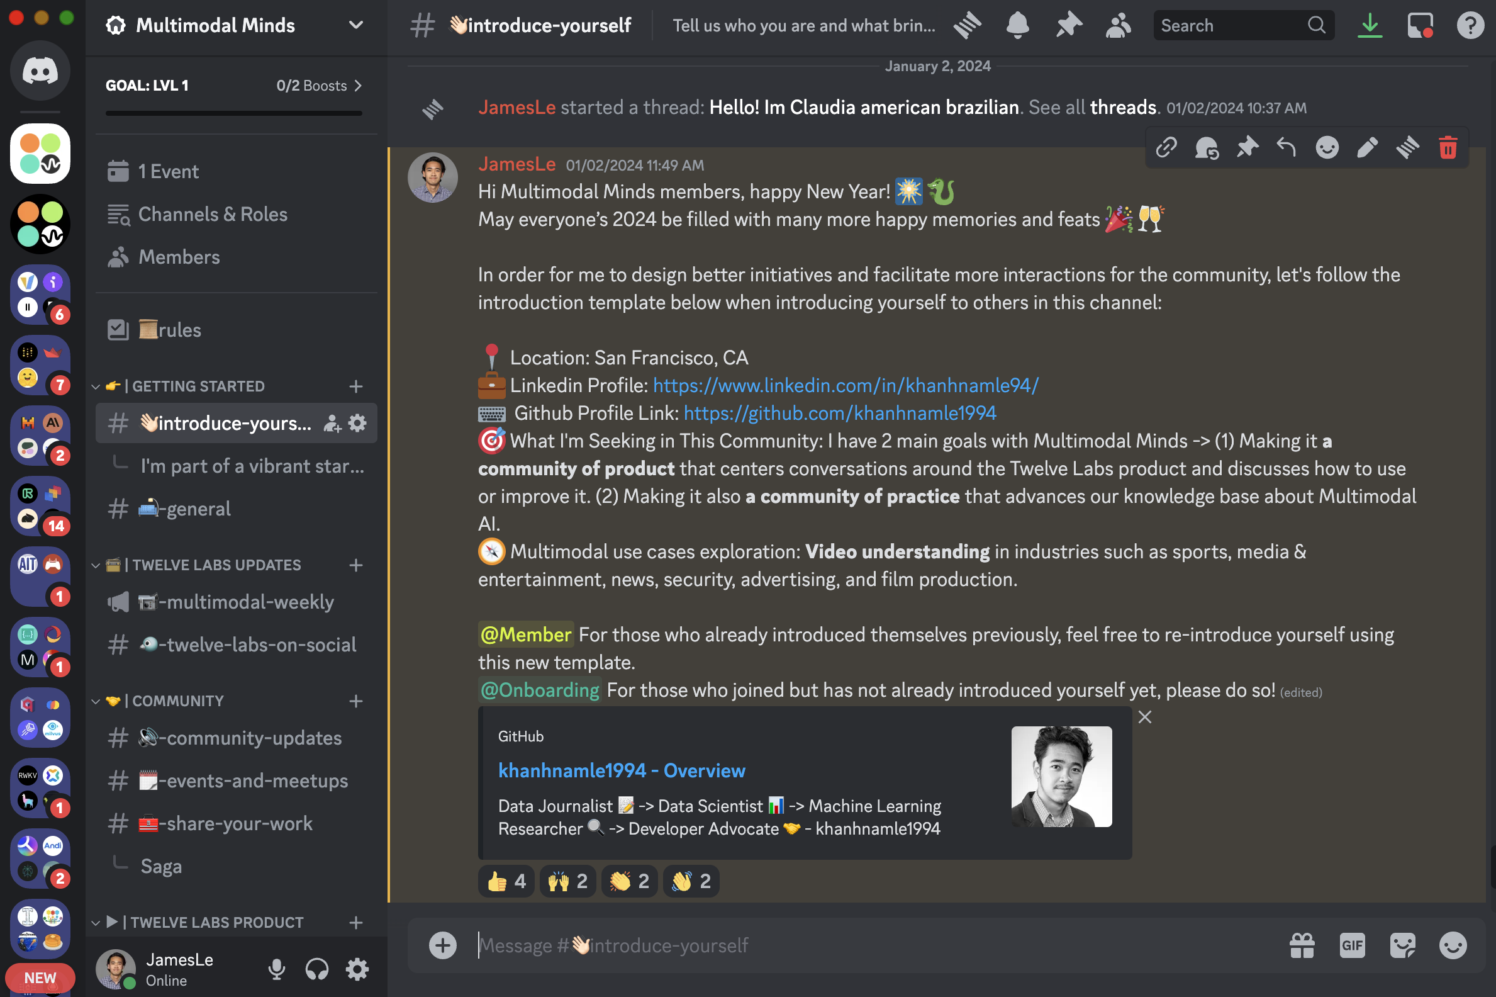Click the delete message trash icon
The width and height of the screenshot is (1496, 997).
pyautogui.click(x=1448, y=147)
